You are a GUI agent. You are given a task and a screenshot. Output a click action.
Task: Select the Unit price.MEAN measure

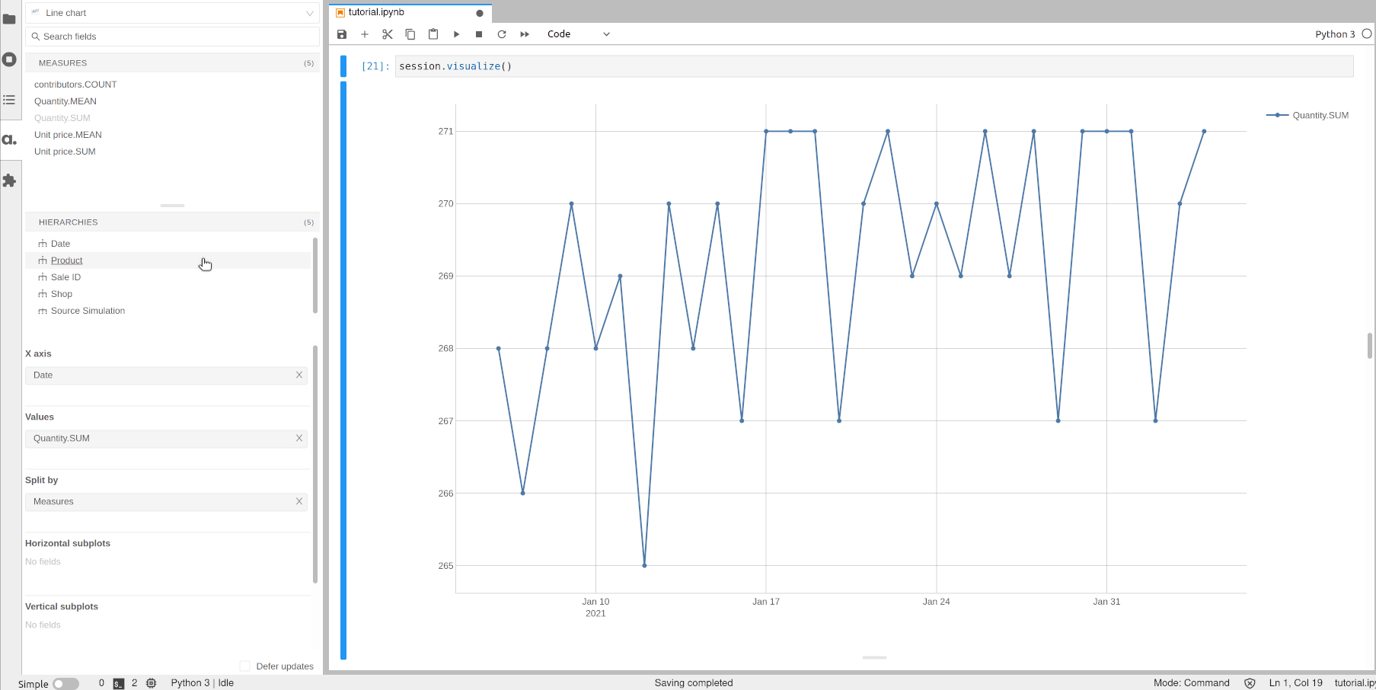click(x=68, y=135)
